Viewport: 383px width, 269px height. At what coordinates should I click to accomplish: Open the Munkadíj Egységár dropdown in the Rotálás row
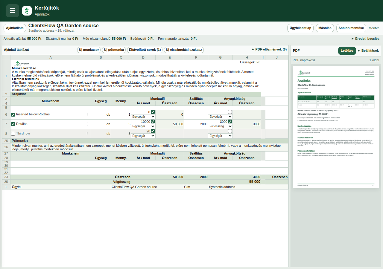click(x=143, y=126)
